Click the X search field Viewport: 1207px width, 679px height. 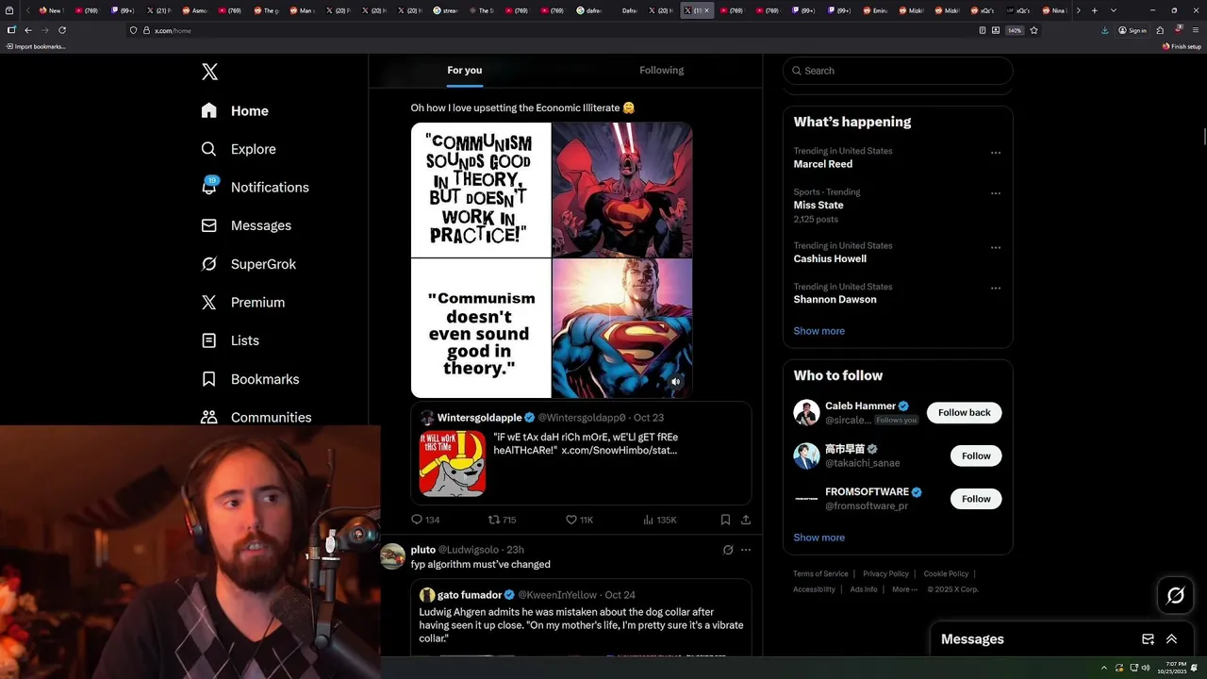898,71
